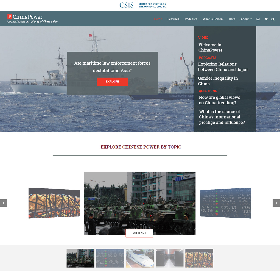Open the What Is Power? page
Image resolution: width=280 pixels, height=272 pixels.
(213, 19)
